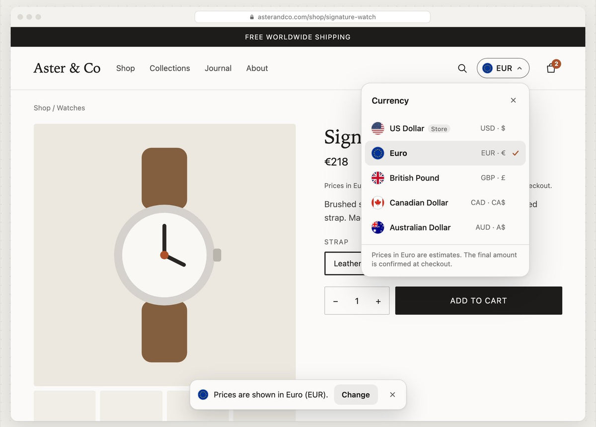Image resolution: width=596 pixels, height=427 pixels.
Task: Open the Collections navigation item
Action: 170,69
